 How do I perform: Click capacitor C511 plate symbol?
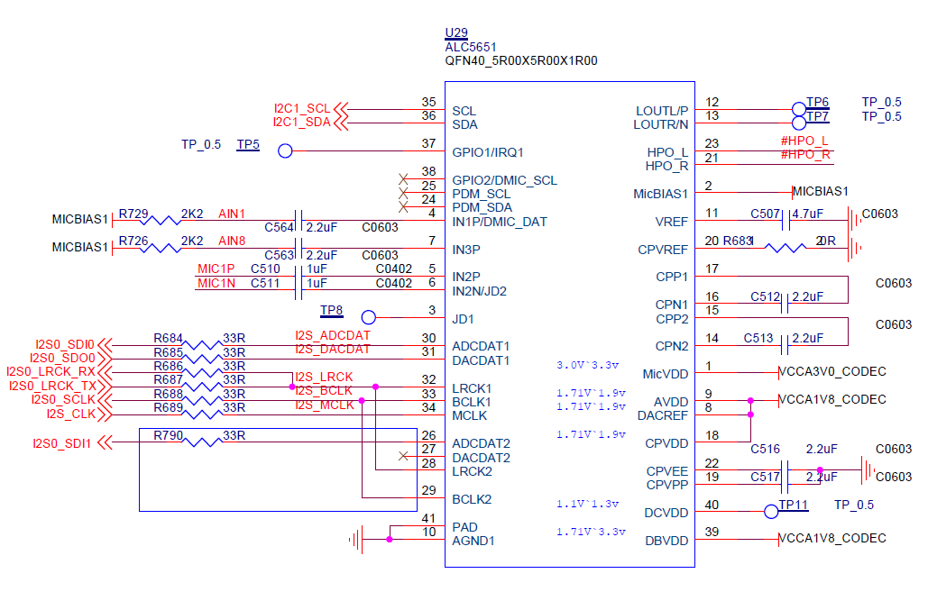(x=299, y=290)
